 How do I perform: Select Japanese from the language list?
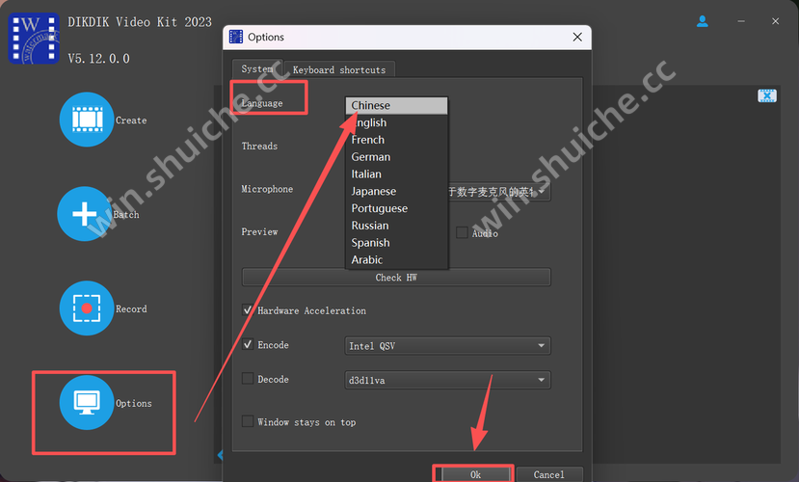(x=396, y=191)
